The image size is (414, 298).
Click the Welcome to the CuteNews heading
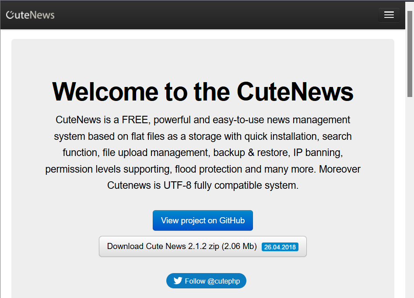(x=203, y=91)
